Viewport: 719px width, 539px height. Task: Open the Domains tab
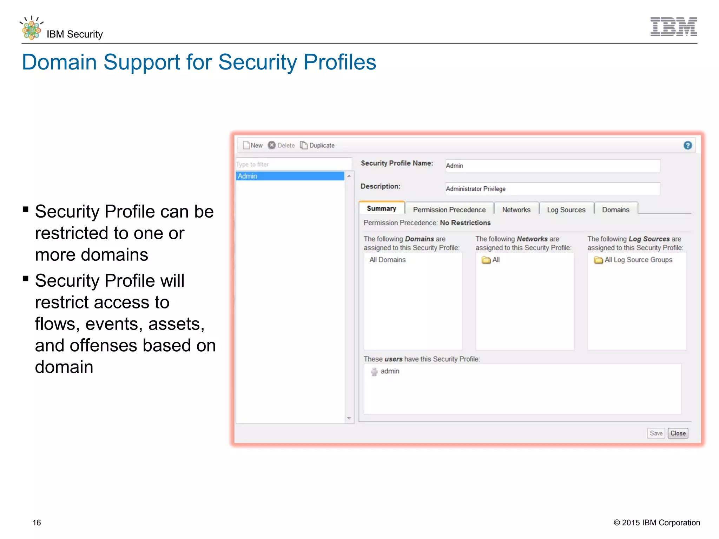(x=616, y=209)
